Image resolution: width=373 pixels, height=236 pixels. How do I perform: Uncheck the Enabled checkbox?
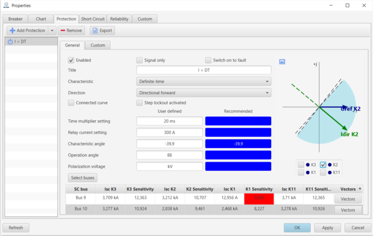tap(71, 60)
